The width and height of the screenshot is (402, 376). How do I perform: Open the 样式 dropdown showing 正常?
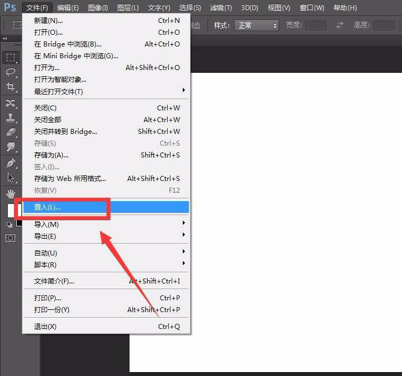pos(256,25)
